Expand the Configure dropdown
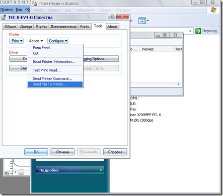 point(58,41)
